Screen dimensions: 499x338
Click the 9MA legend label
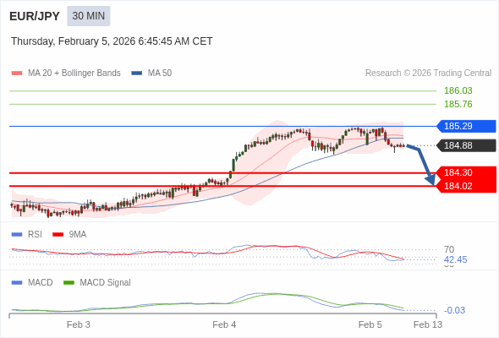pyautogui.click(x=78, y=235)
